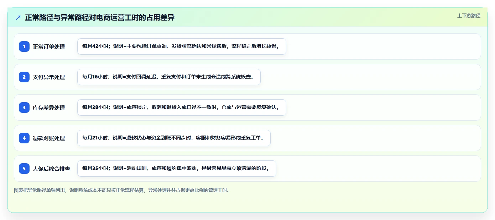This screenshot has width=495, height=220.
Task: Click the arrow icon beside the title
Action: (18, 18)
